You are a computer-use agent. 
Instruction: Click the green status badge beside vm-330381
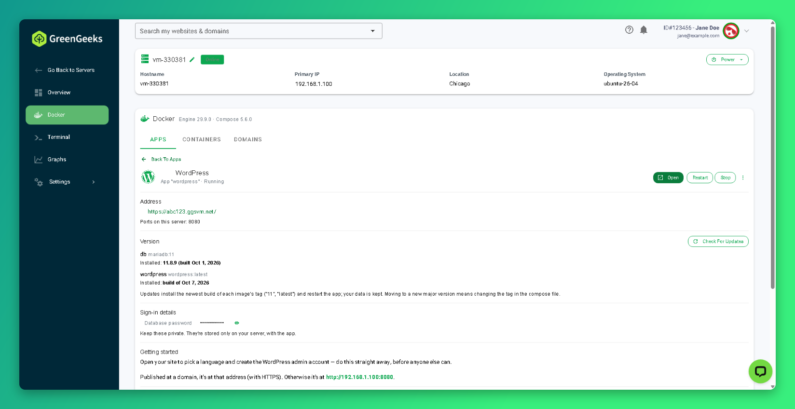tap(212, 60)
